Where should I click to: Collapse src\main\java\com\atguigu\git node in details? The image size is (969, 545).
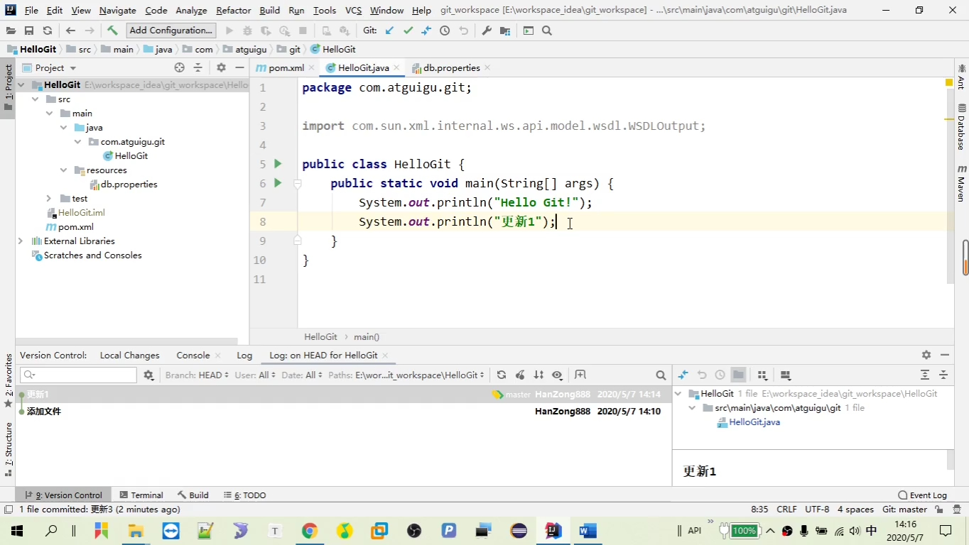pyautogui.click(x=692, y=408)
